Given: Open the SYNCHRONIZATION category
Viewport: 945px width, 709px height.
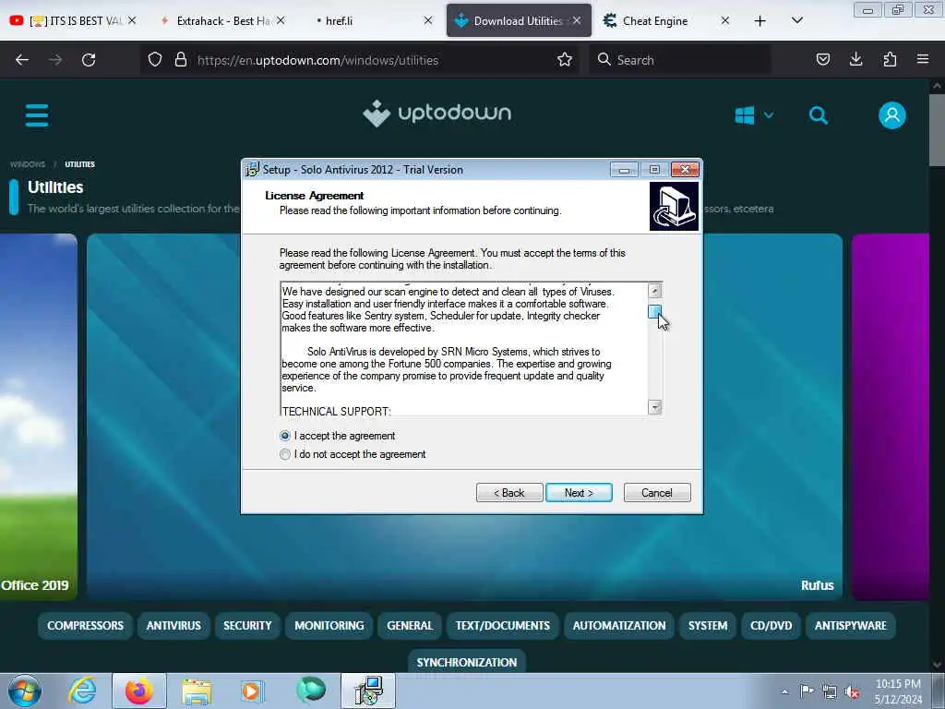Looking at the screenshot, I should pos(466,662).
